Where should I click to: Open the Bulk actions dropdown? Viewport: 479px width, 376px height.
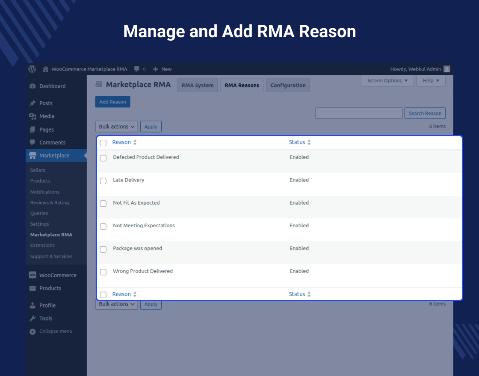[116, 126]
